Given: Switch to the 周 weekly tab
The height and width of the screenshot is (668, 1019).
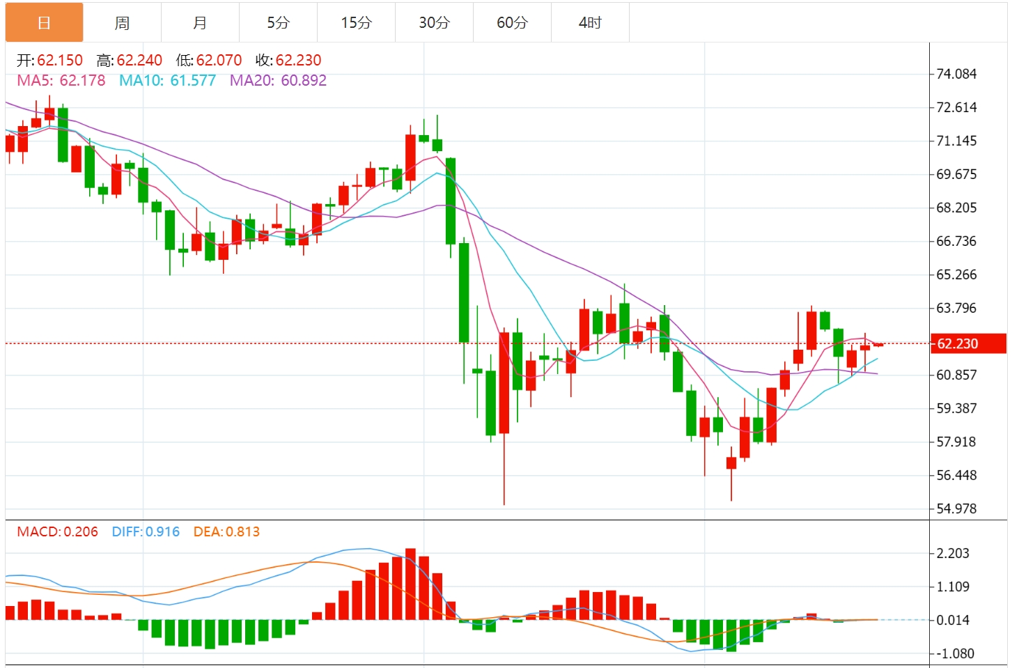Looking at the screenshot, I should pyautogui.click(x=122, y=23).
